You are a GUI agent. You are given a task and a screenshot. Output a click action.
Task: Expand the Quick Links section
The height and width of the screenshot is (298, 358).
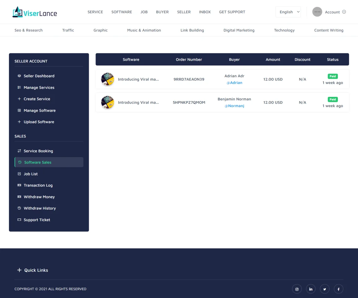coord(33,270)
